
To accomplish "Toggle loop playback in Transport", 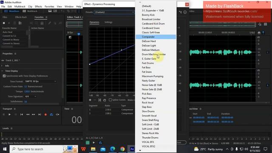I will coord(51,114).
